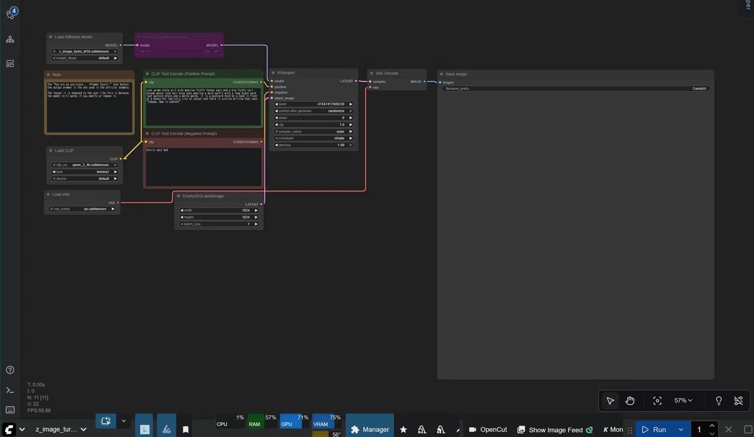The height and width of the screenshot is (437, 754).
Task: Open the type lumina2 combo in Load CLIP
Action: [84, 171]
